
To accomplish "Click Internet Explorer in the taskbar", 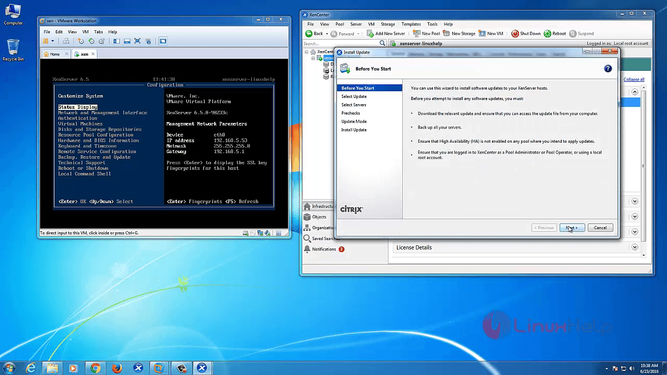I will pos(31,368).
